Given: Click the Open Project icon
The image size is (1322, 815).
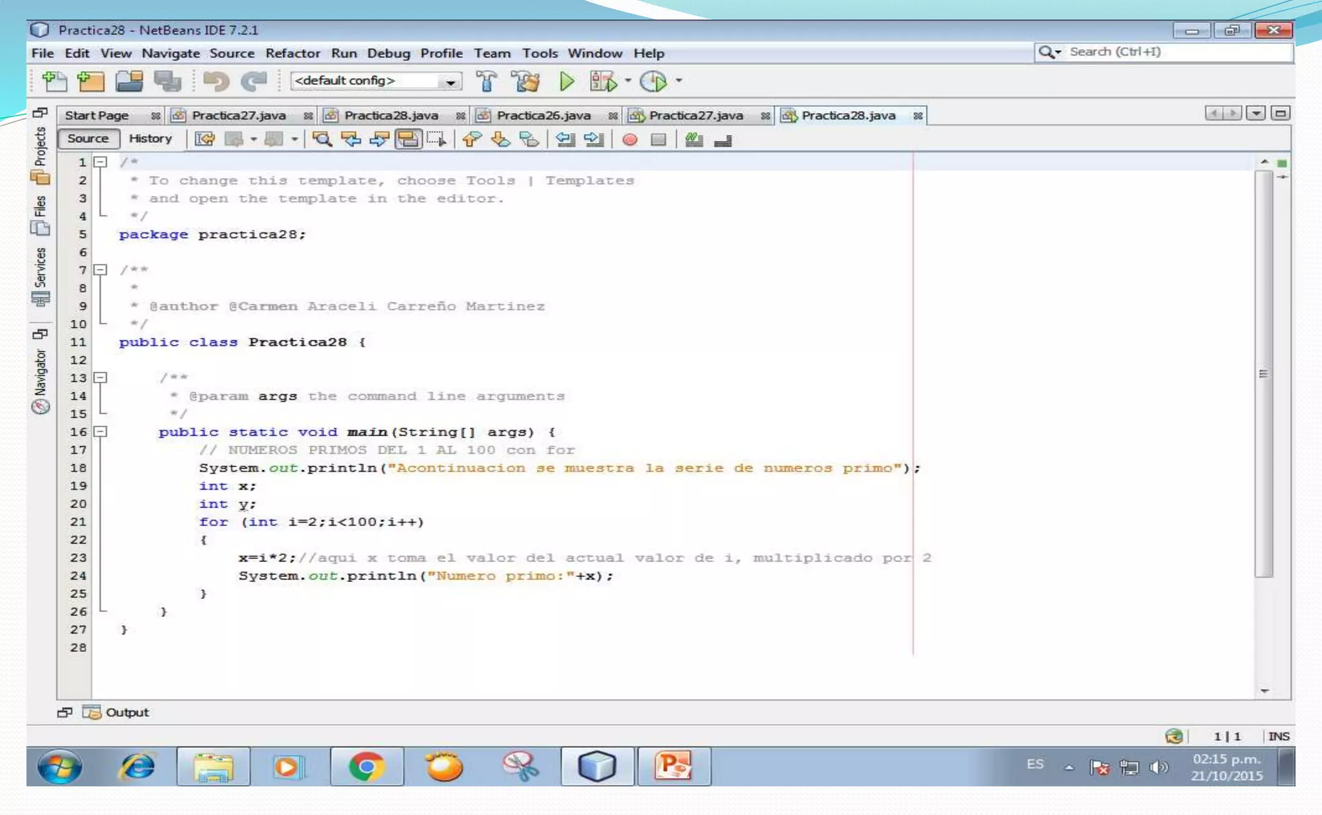Looking at the screenshot, I should (129, 81).
